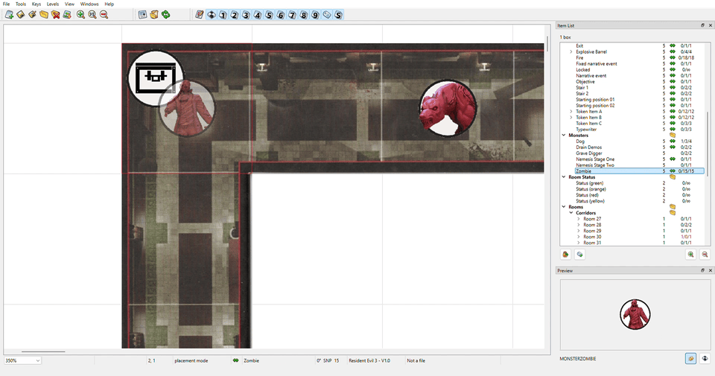This screenshot has height=376, width=715.
Task: Open the Windows menu
Action: [89, 4]
